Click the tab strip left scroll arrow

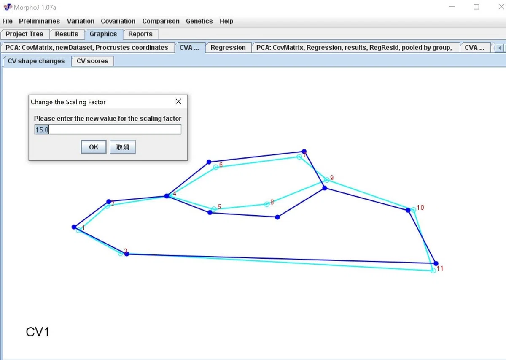click(x=500, y=48)
